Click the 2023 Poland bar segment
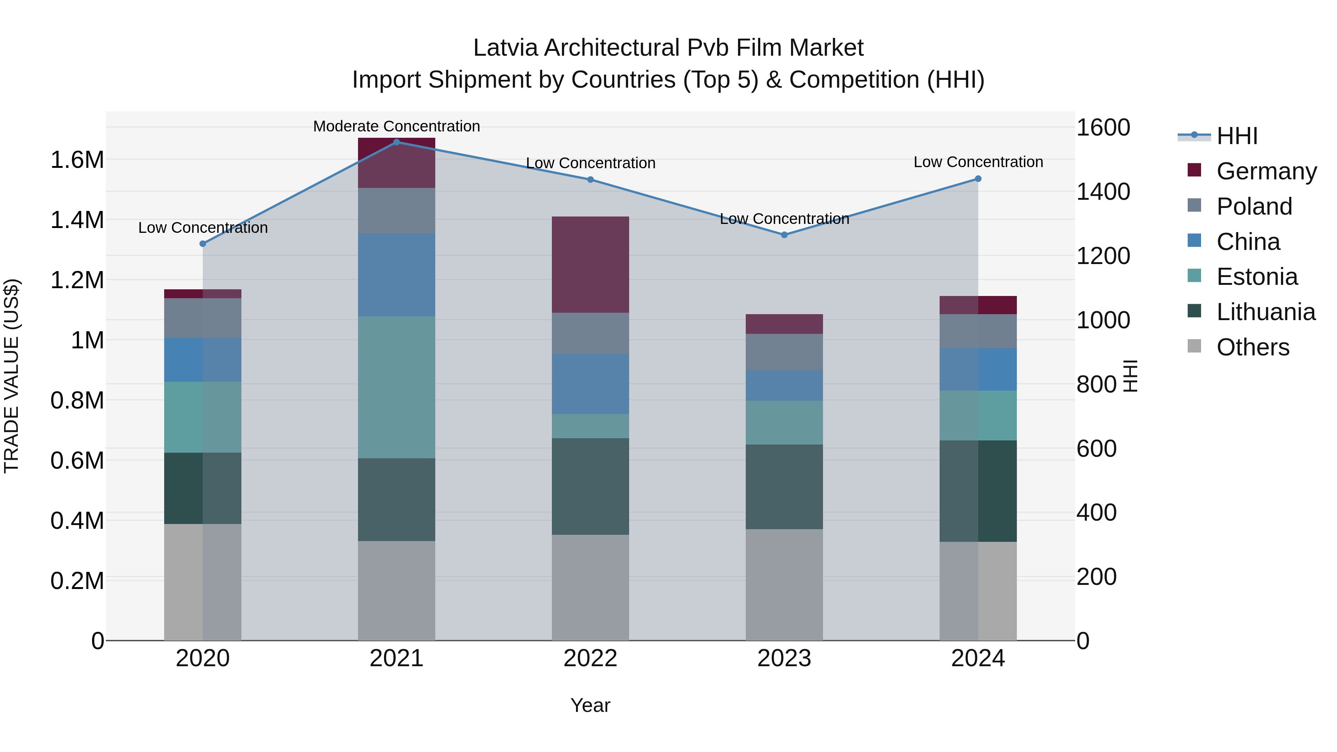Viewport: 1337px width, 752px height. [x=784, y=352]
